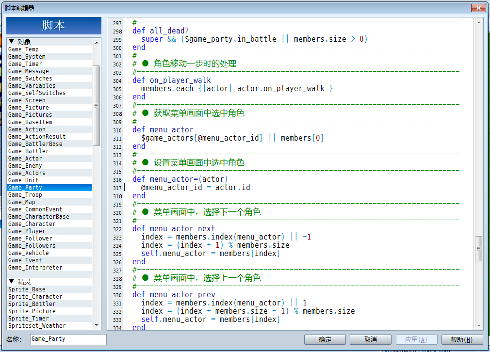Select Sprite_Timer script
The image size is (490, 352).
click(x=49, y=318)
